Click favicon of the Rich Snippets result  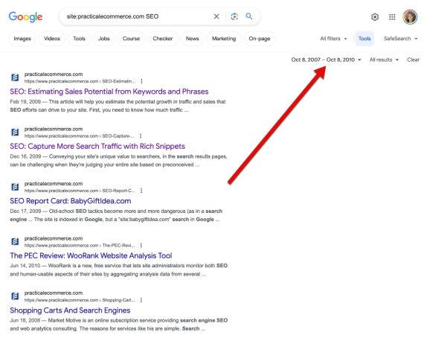coord(15,133)
